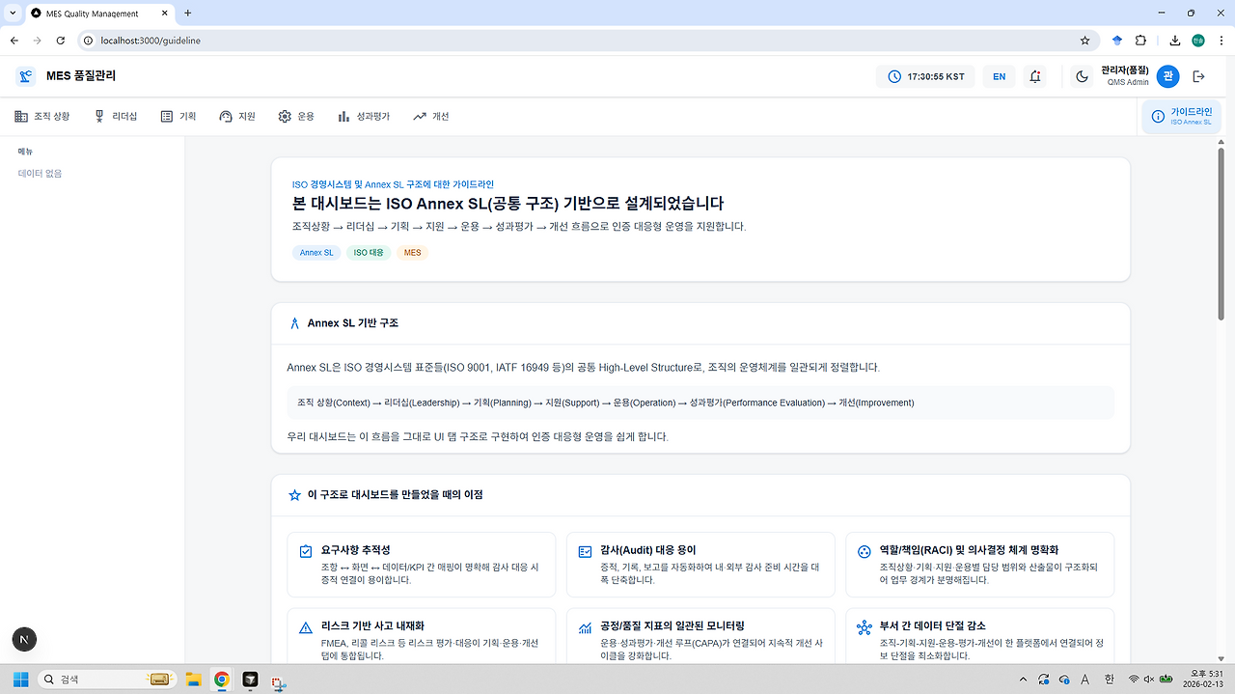Click the MES 품질관리 logo icon
The width and height of the screenshot is (1235, 694).
point(27,76)
